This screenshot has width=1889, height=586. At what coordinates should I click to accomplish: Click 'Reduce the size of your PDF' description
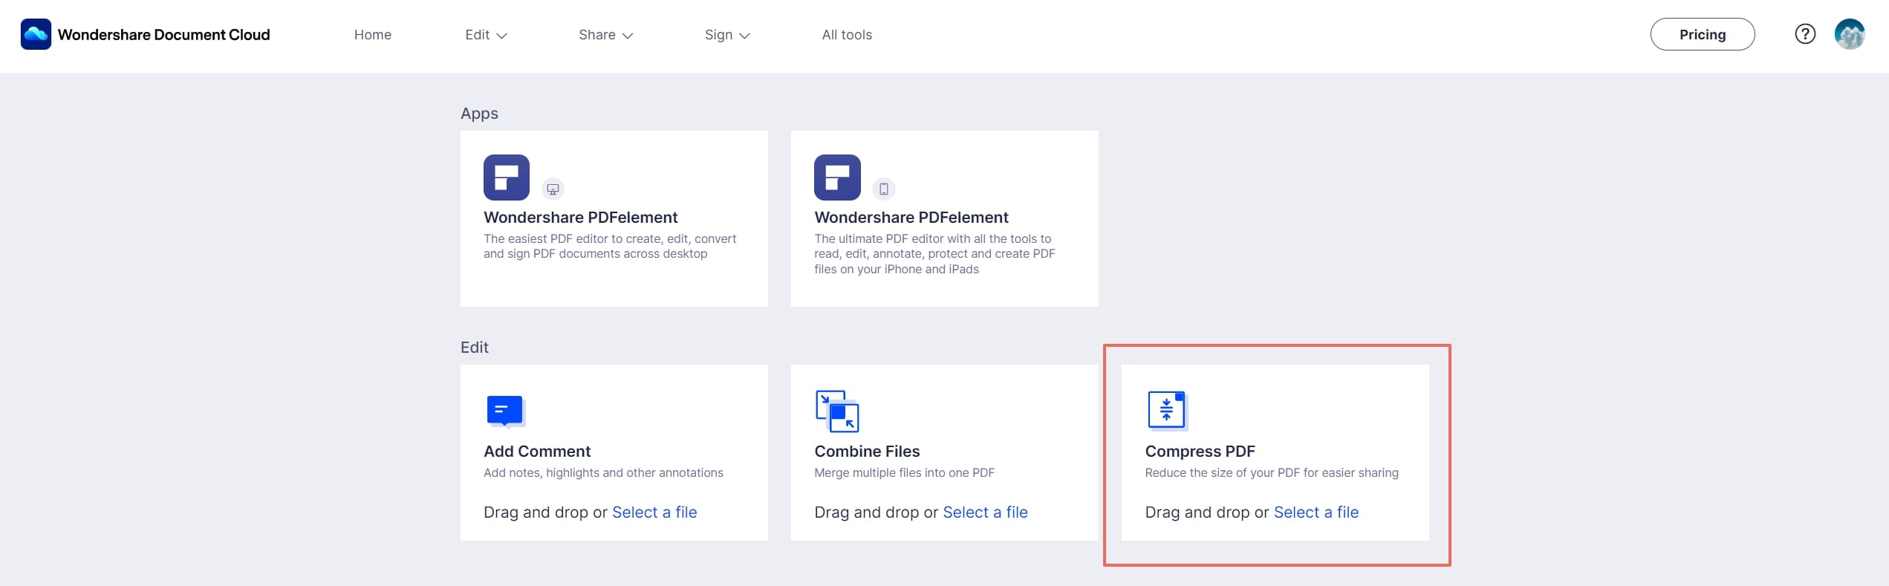[x=1272, y=473]
